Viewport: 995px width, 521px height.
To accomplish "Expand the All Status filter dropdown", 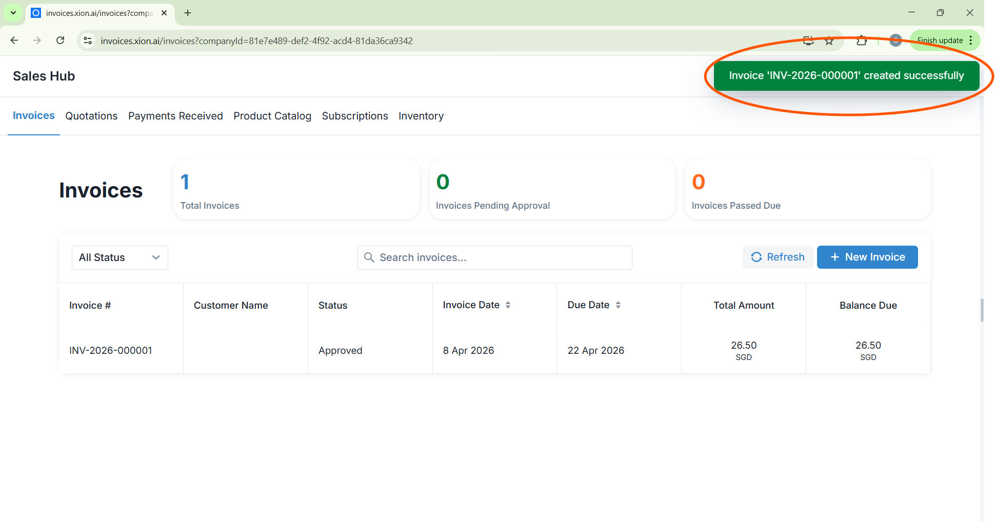I will click(x=120, y=257).
